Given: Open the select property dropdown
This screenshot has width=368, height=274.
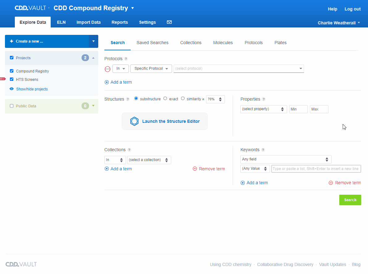Looking at the screenshot, I should (264, 109).
